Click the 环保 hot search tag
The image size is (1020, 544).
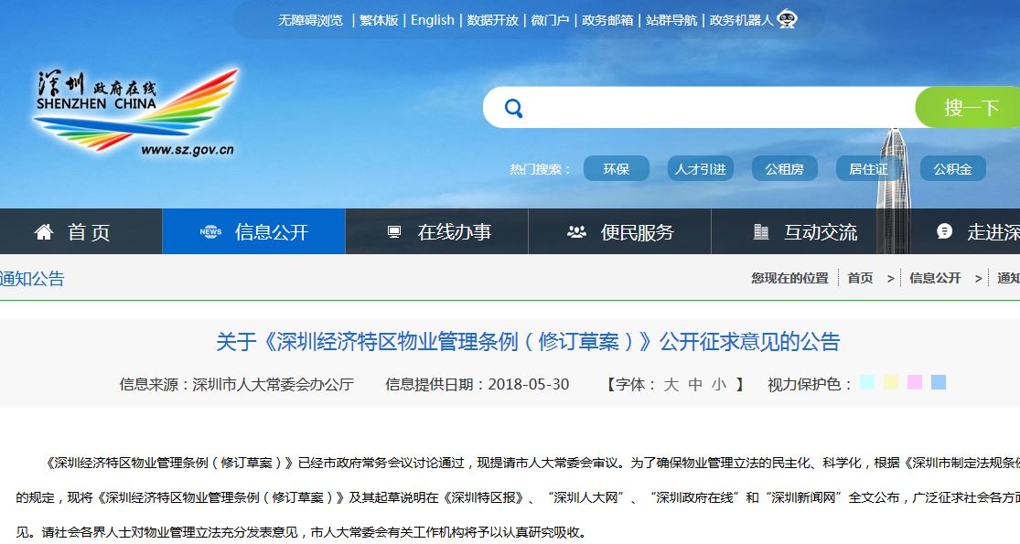616,168
